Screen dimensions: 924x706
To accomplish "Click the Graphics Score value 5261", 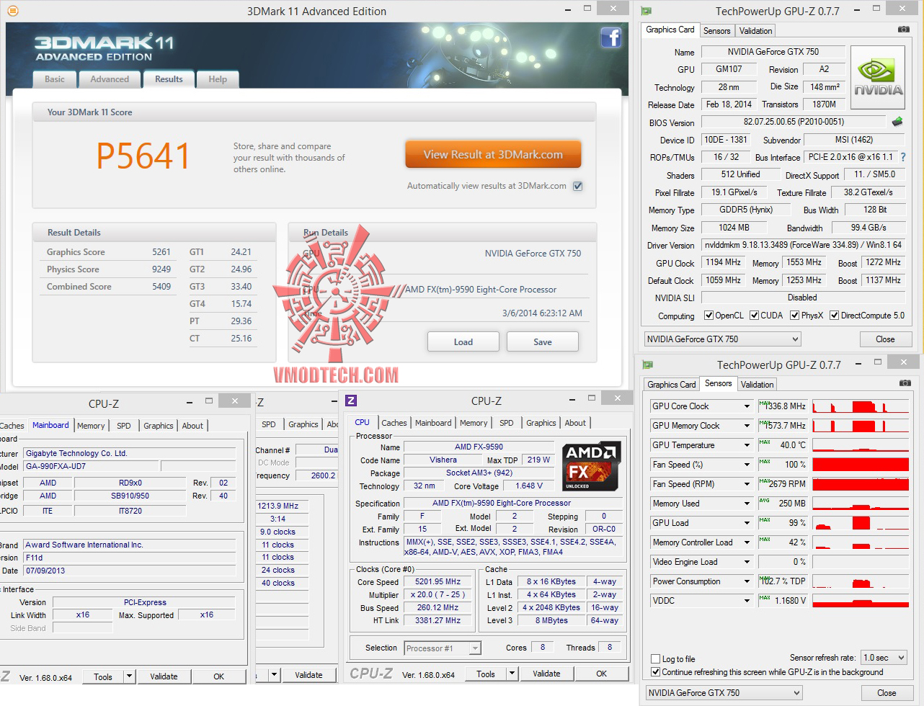I will [x=161, y=252].
